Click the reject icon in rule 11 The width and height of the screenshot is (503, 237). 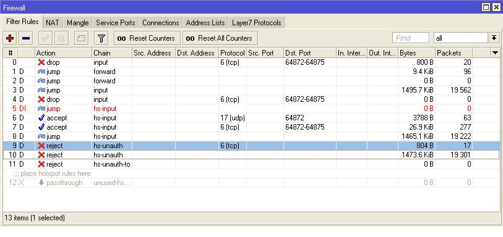click(x=41, y=164)
